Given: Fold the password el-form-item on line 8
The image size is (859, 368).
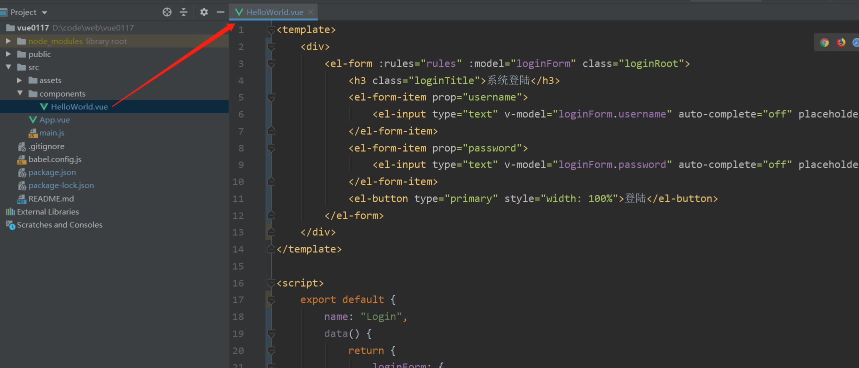Looking at the screenshot, I should (271, 148).
